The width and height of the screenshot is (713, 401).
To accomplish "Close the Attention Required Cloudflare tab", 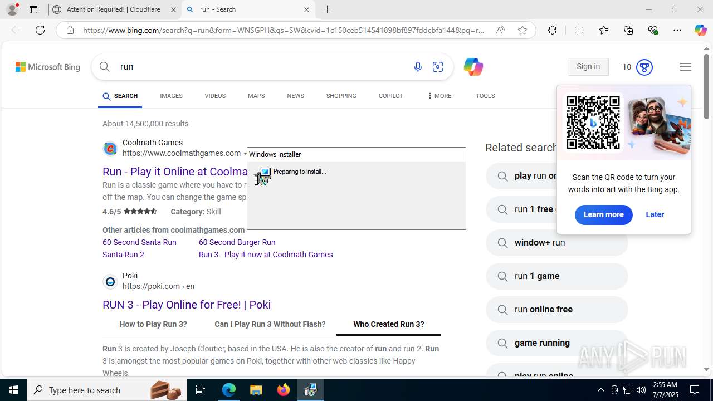I will point(173,9).
